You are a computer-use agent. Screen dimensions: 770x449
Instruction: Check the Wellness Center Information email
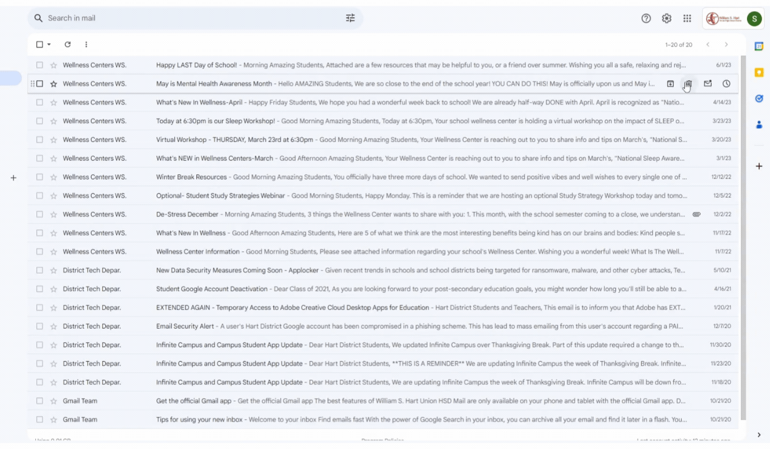coord(40,252)
